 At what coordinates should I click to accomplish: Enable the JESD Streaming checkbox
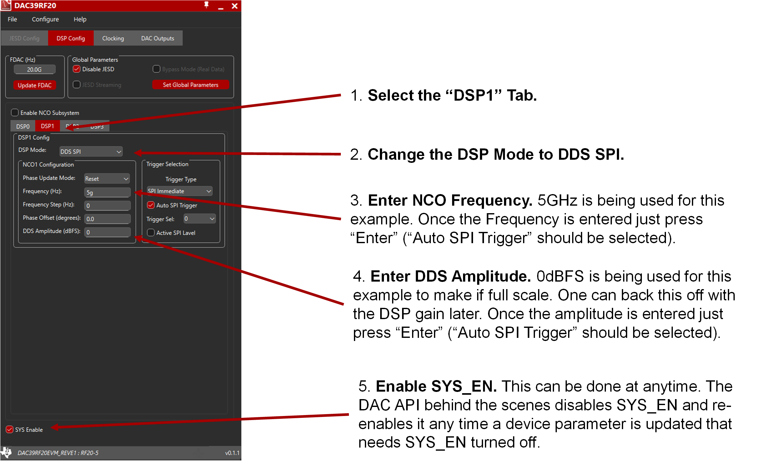(x=77, y=85)
